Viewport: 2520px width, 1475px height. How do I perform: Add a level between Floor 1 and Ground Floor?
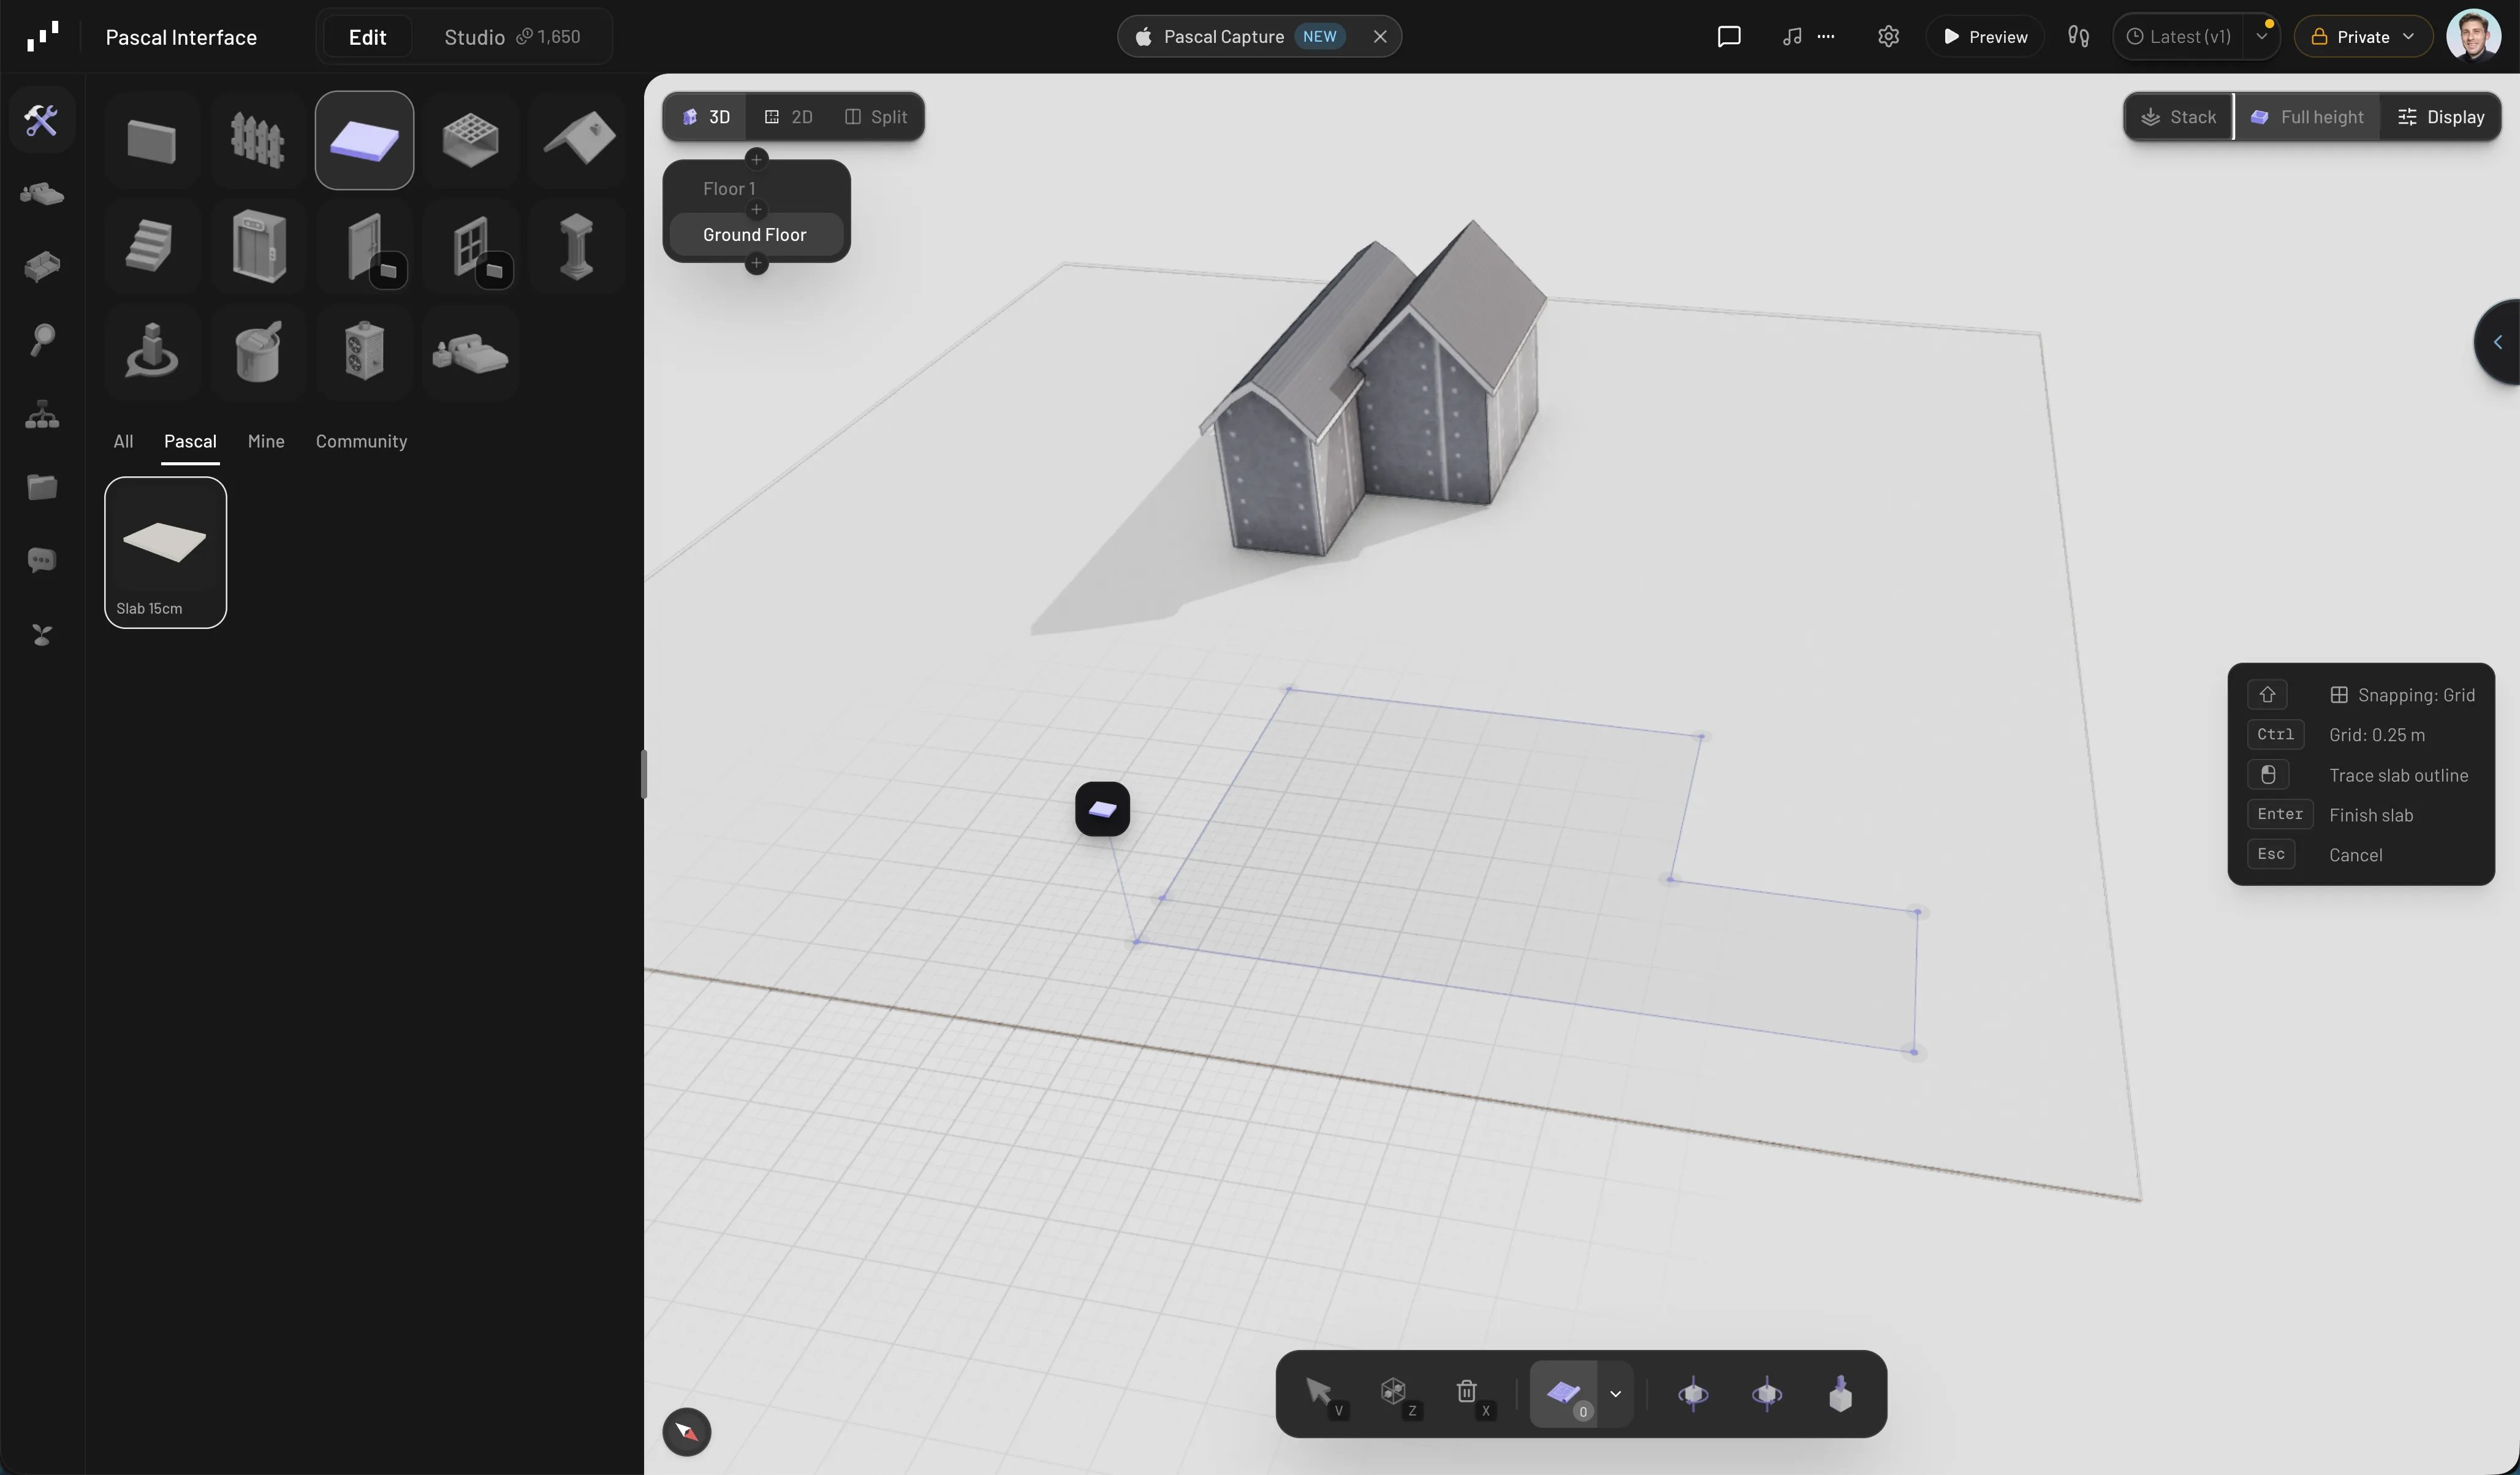(x=757, y=210)
